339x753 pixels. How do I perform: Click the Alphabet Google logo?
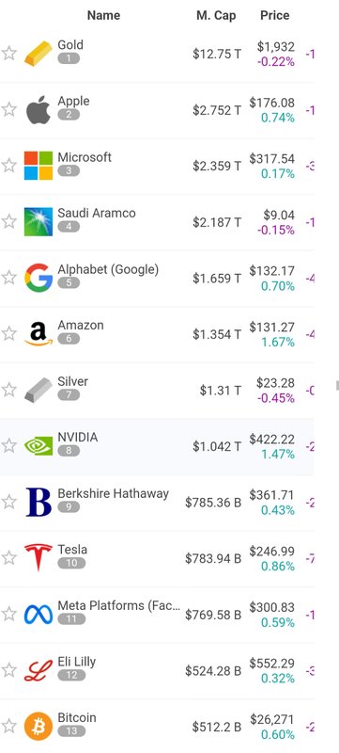(39, 278)
